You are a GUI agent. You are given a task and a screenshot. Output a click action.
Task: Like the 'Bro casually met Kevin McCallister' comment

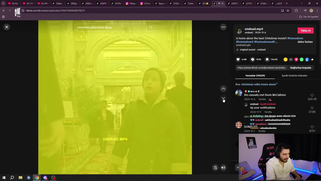(312, 96)
